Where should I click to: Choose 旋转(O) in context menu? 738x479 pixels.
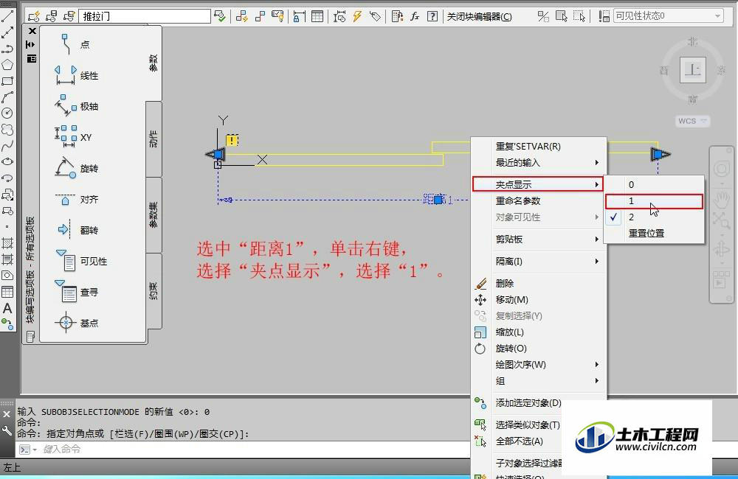(539, 349)
